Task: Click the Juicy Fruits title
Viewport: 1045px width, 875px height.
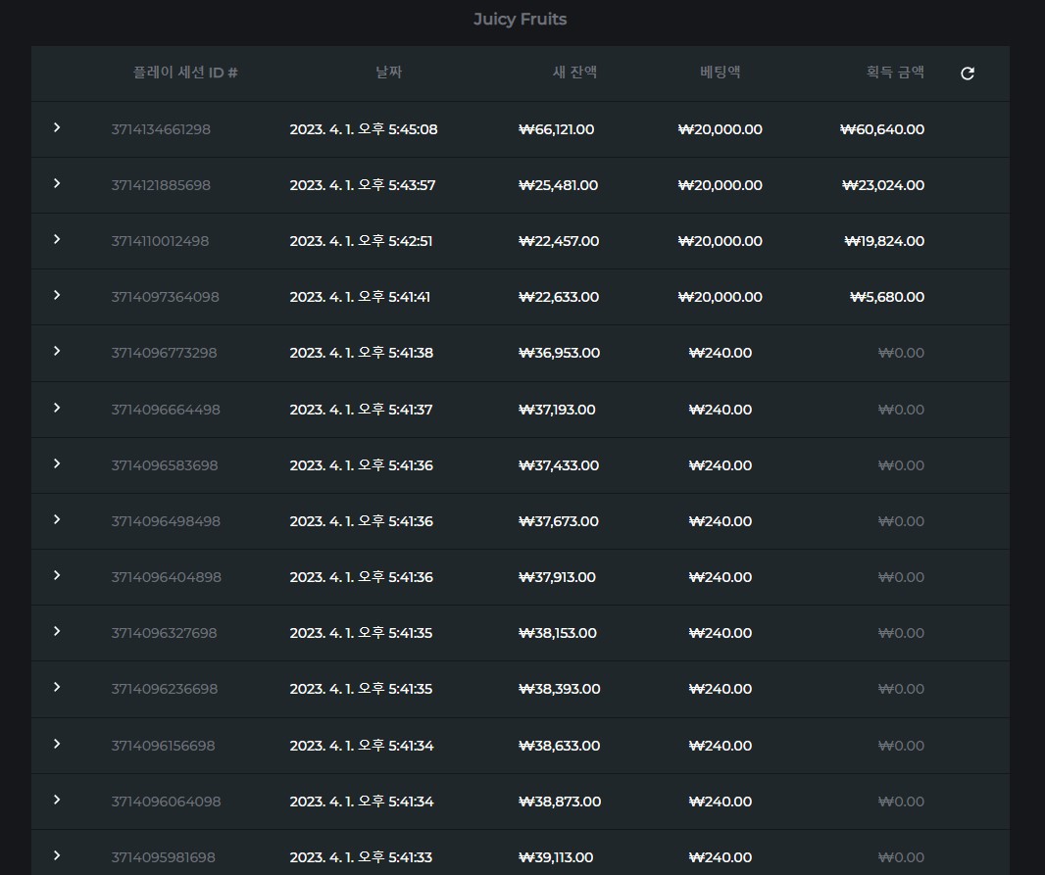Action: click(x=521, y=20)
